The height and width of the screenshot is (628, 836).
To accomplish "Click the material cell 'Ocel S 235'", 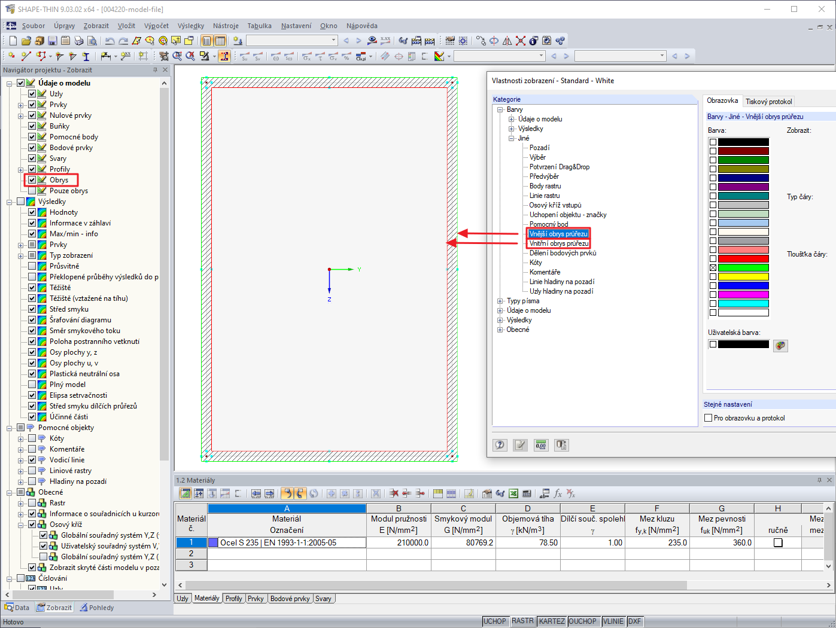I will (287, 542).
